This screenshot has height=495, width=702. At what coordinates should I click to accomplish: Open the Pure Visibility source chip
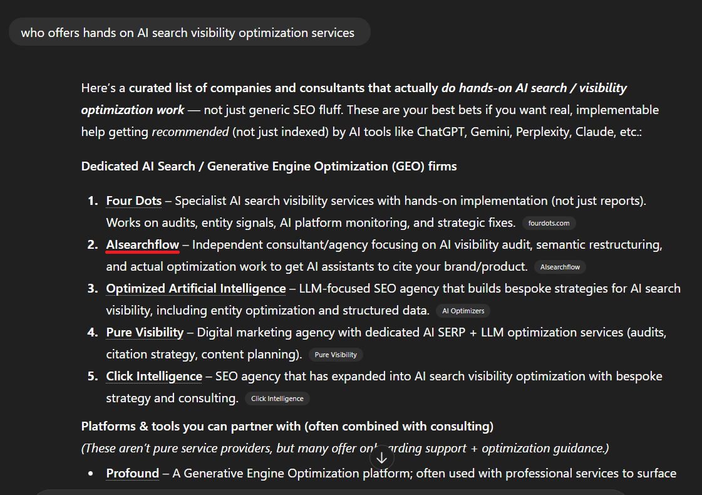point(336,354)
